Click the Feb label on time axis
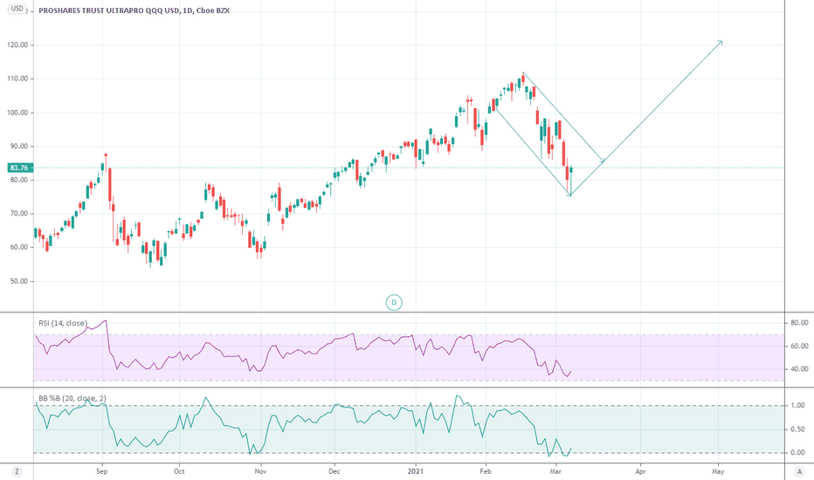 tap(486, 471)
